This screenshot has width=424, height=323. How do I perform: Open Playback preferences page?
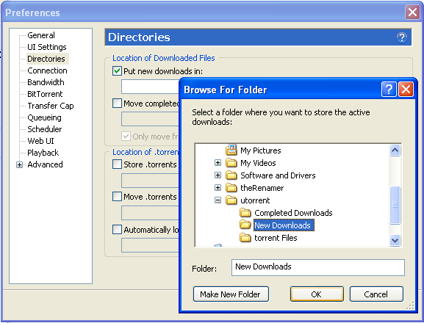(x=43, y=153)
